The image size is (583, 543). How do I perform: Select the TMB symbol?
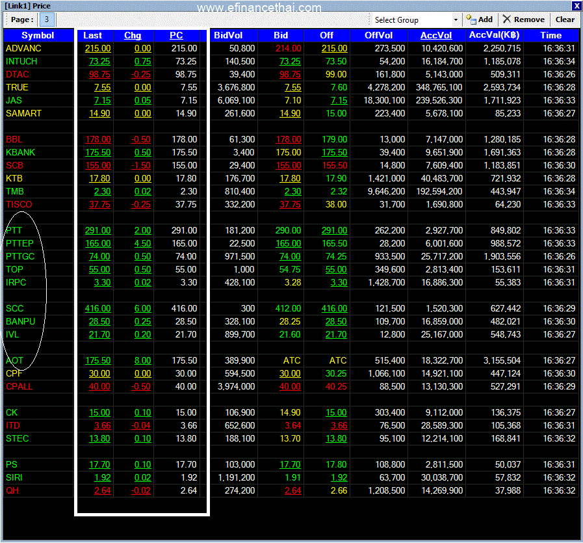pos(15,192)
